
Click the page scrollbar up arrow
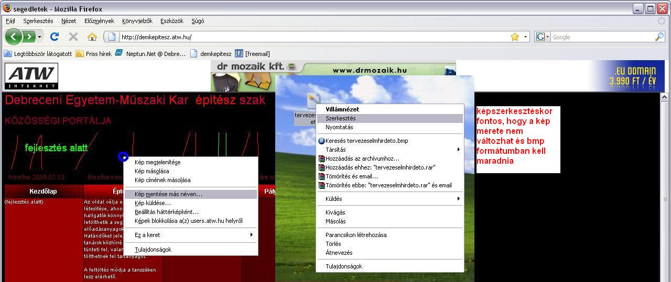665,97
